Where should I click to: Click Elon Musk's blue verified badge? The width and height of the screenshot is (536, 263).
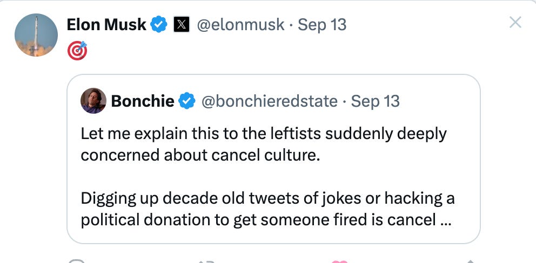[158, 24]
